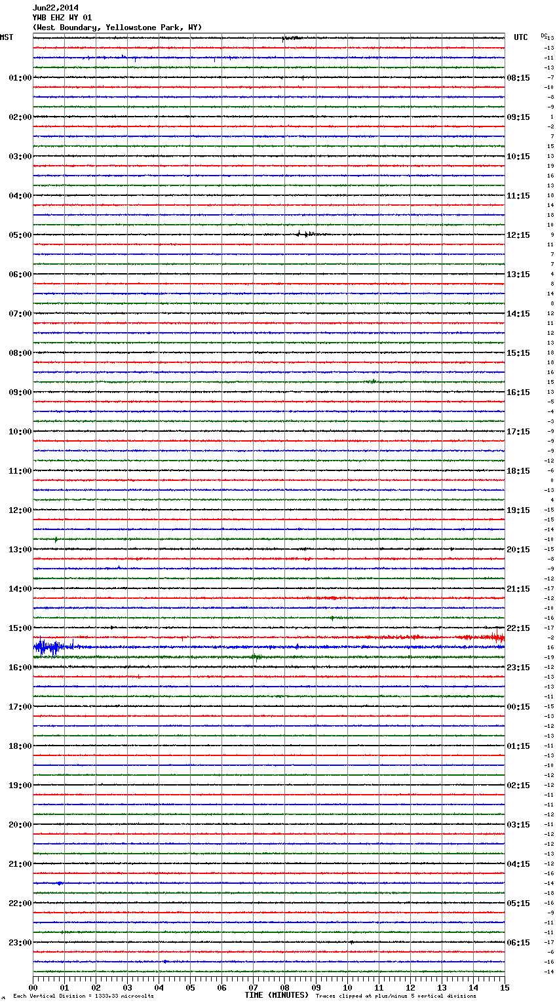
Task: Select the 01:00 MST time label
Action: [x=20, y=78]
